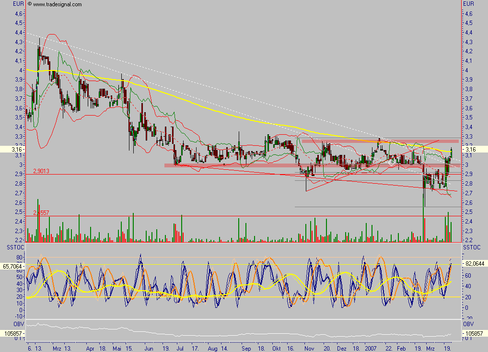Image resolution: width=488 pixels, height=352 pixels.
Task: Click the SSTOC label on right panel edge
Action: click(472, 248)
